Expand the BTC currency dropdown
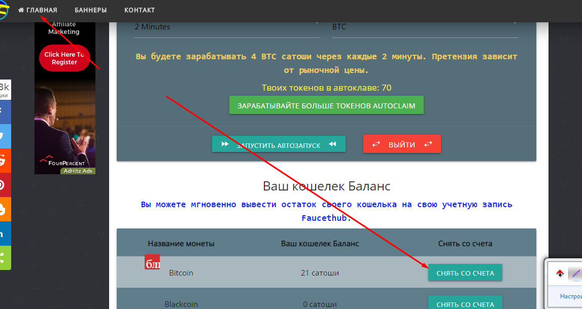The image size is (582, 309). (x=425, y=27)
